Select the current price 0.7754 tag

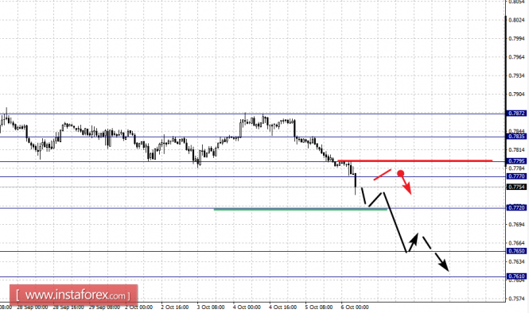click(516, 187)
